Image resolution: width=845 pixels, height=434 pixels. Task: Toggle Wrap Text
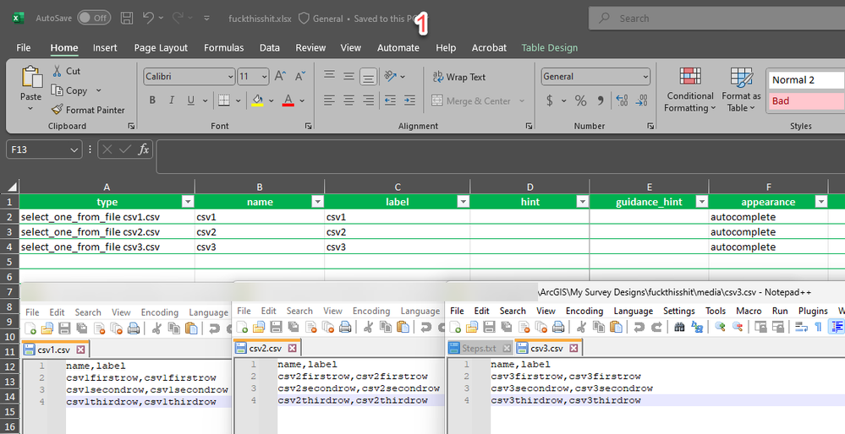point(459,77)
